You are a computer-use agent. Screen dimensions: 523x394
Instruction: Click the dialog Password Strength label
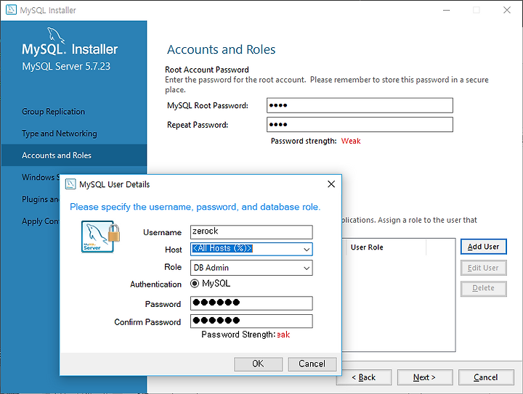[x=238, y=335]
